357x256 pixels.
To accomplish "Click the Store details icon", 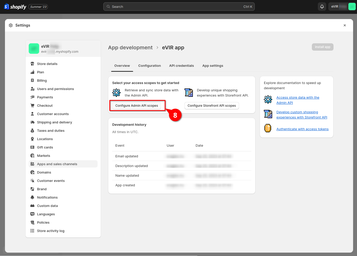I will pyautogui.click(x=32, y=64).
